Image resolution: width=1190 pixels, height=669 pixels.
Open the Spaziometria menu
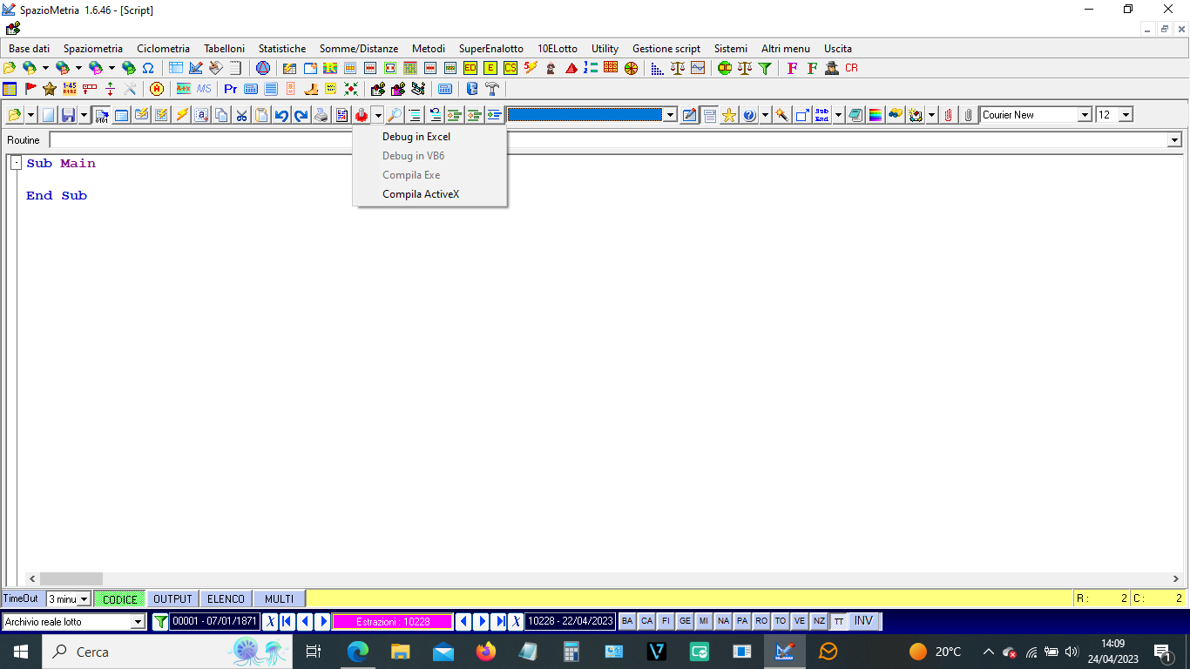[93, 49]
